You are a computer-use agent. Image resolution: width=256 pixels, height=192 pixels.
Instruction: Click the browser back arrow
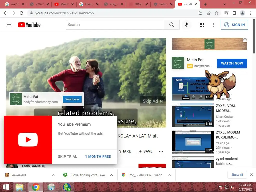[x=5, y=13]
